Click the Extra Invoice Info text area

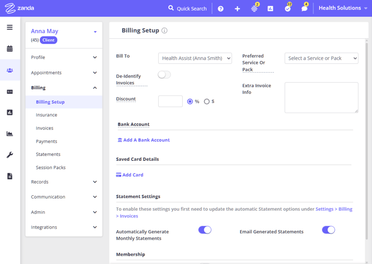click(321, 98)
